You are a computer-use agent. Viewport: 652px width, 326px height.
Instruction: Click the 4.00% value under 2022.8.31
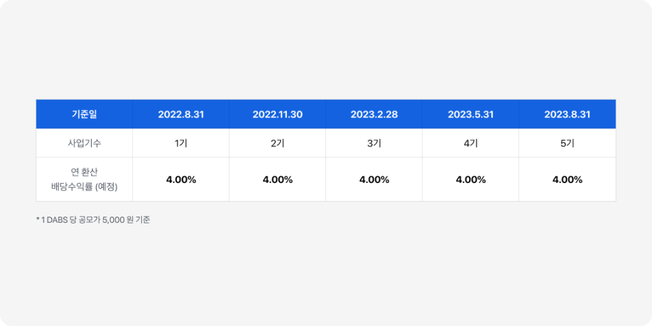[x=181, y=180]
